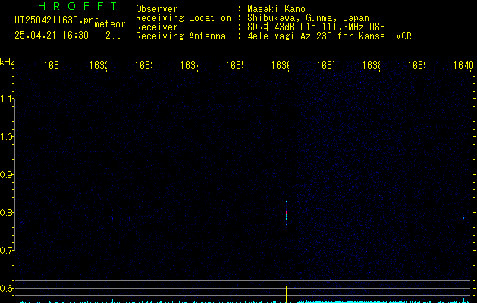
Task: Click the 0.6 kHz axis label
Action: pyautogui.click(x=7, y=288)
